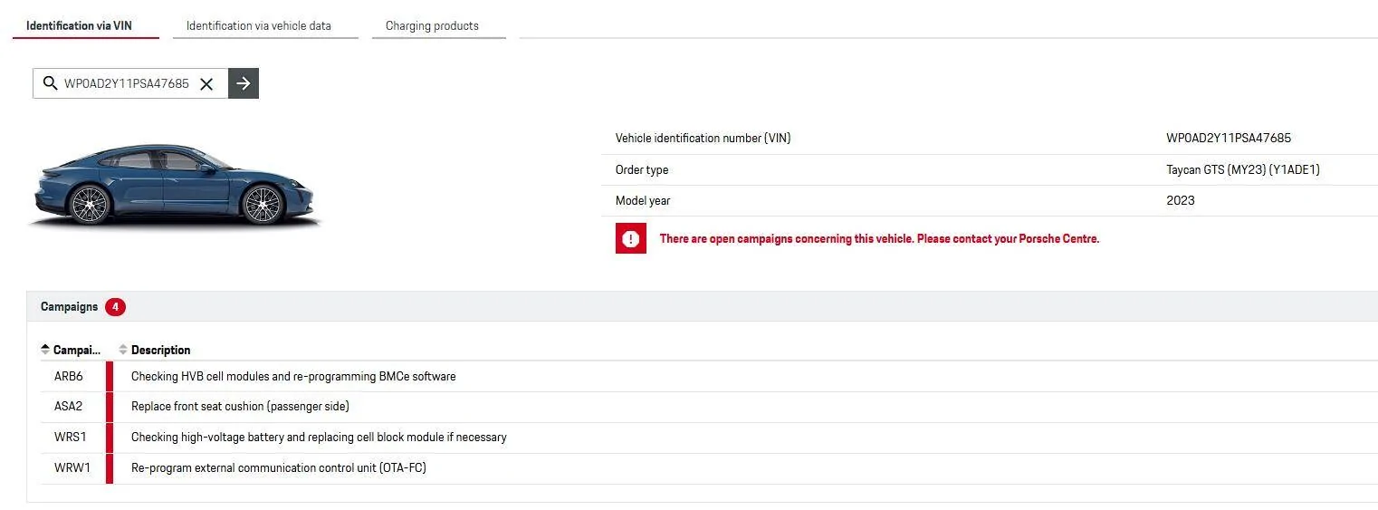Viewport: 1378px width, 510px height.
Task: Click 'Checking HVB cell modules' description
Action: coord(293,376)
